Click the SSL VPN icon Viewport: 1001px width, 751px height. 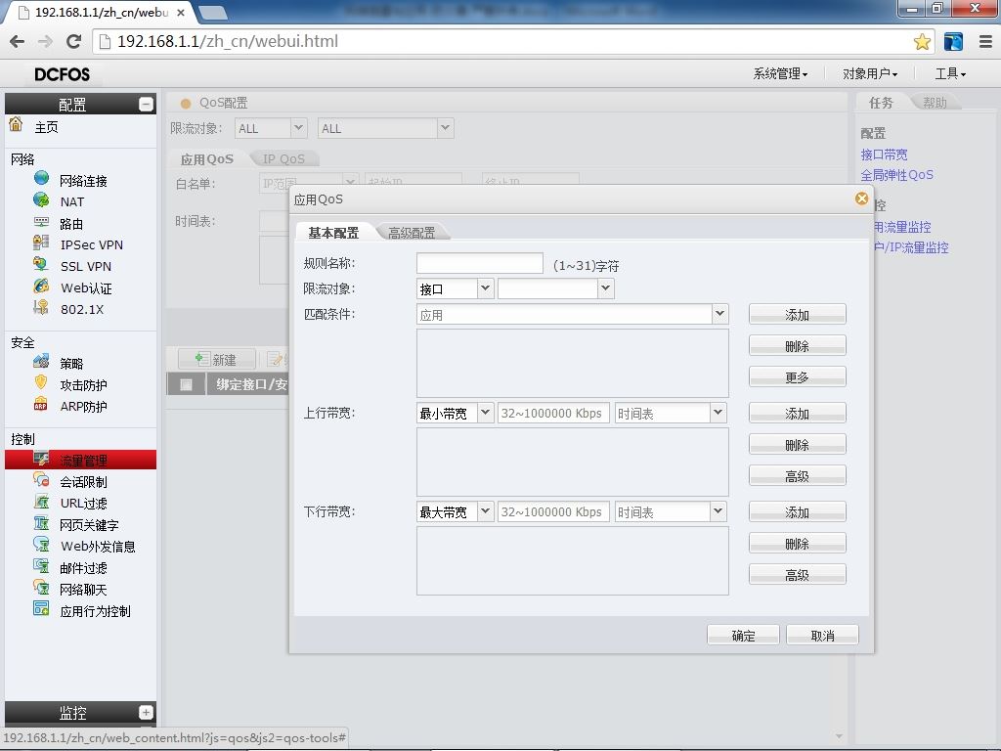(x=41, y=264)
